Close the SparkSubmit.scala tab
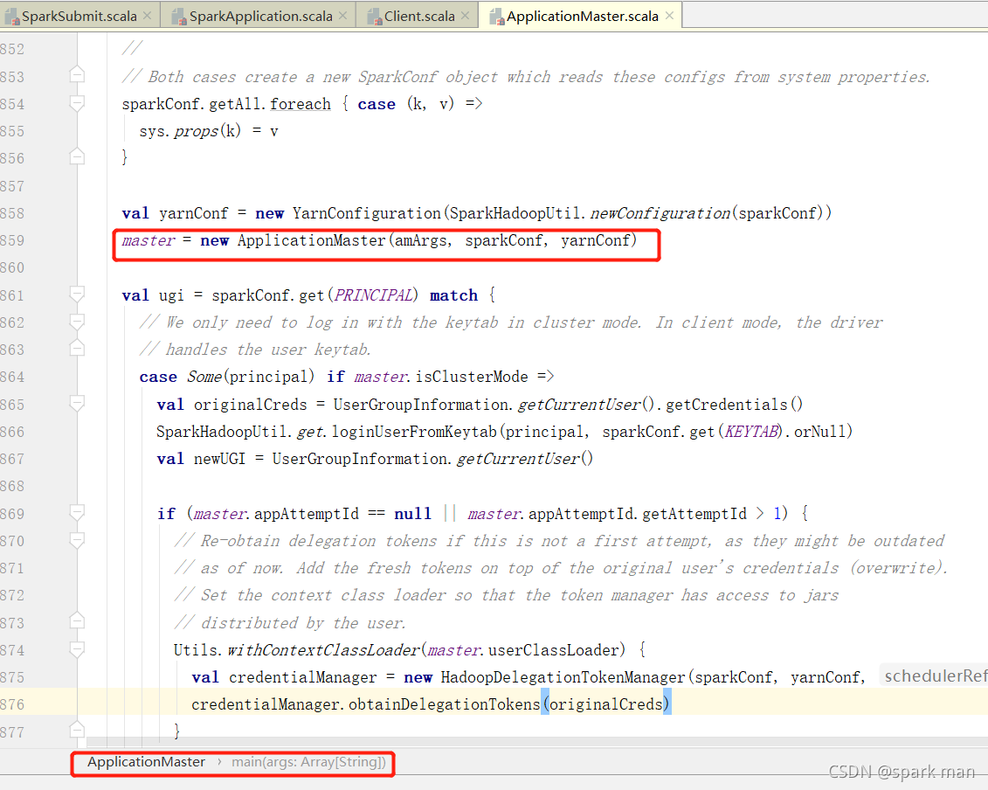The image size is (988, 790). pos(148,16)
